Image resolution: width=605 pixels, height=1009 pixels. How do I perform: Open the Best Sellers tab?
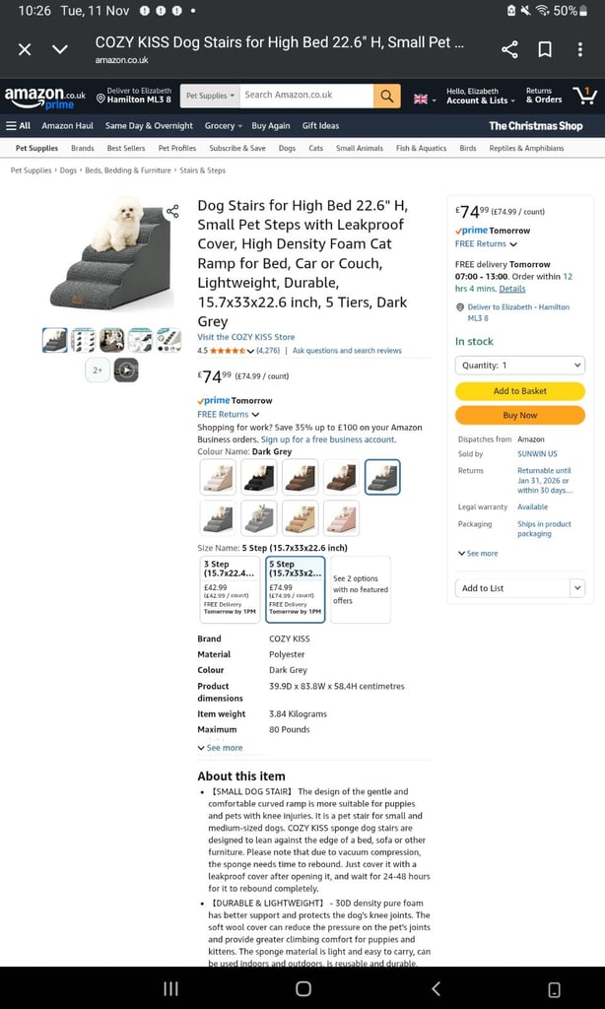(126, 148)
